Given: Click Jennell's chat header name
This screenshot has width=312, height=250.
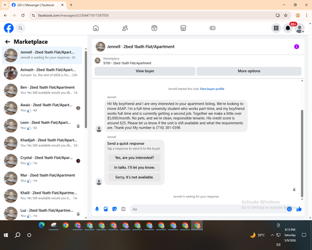Looking at the screenshot, I should [141, 47].
